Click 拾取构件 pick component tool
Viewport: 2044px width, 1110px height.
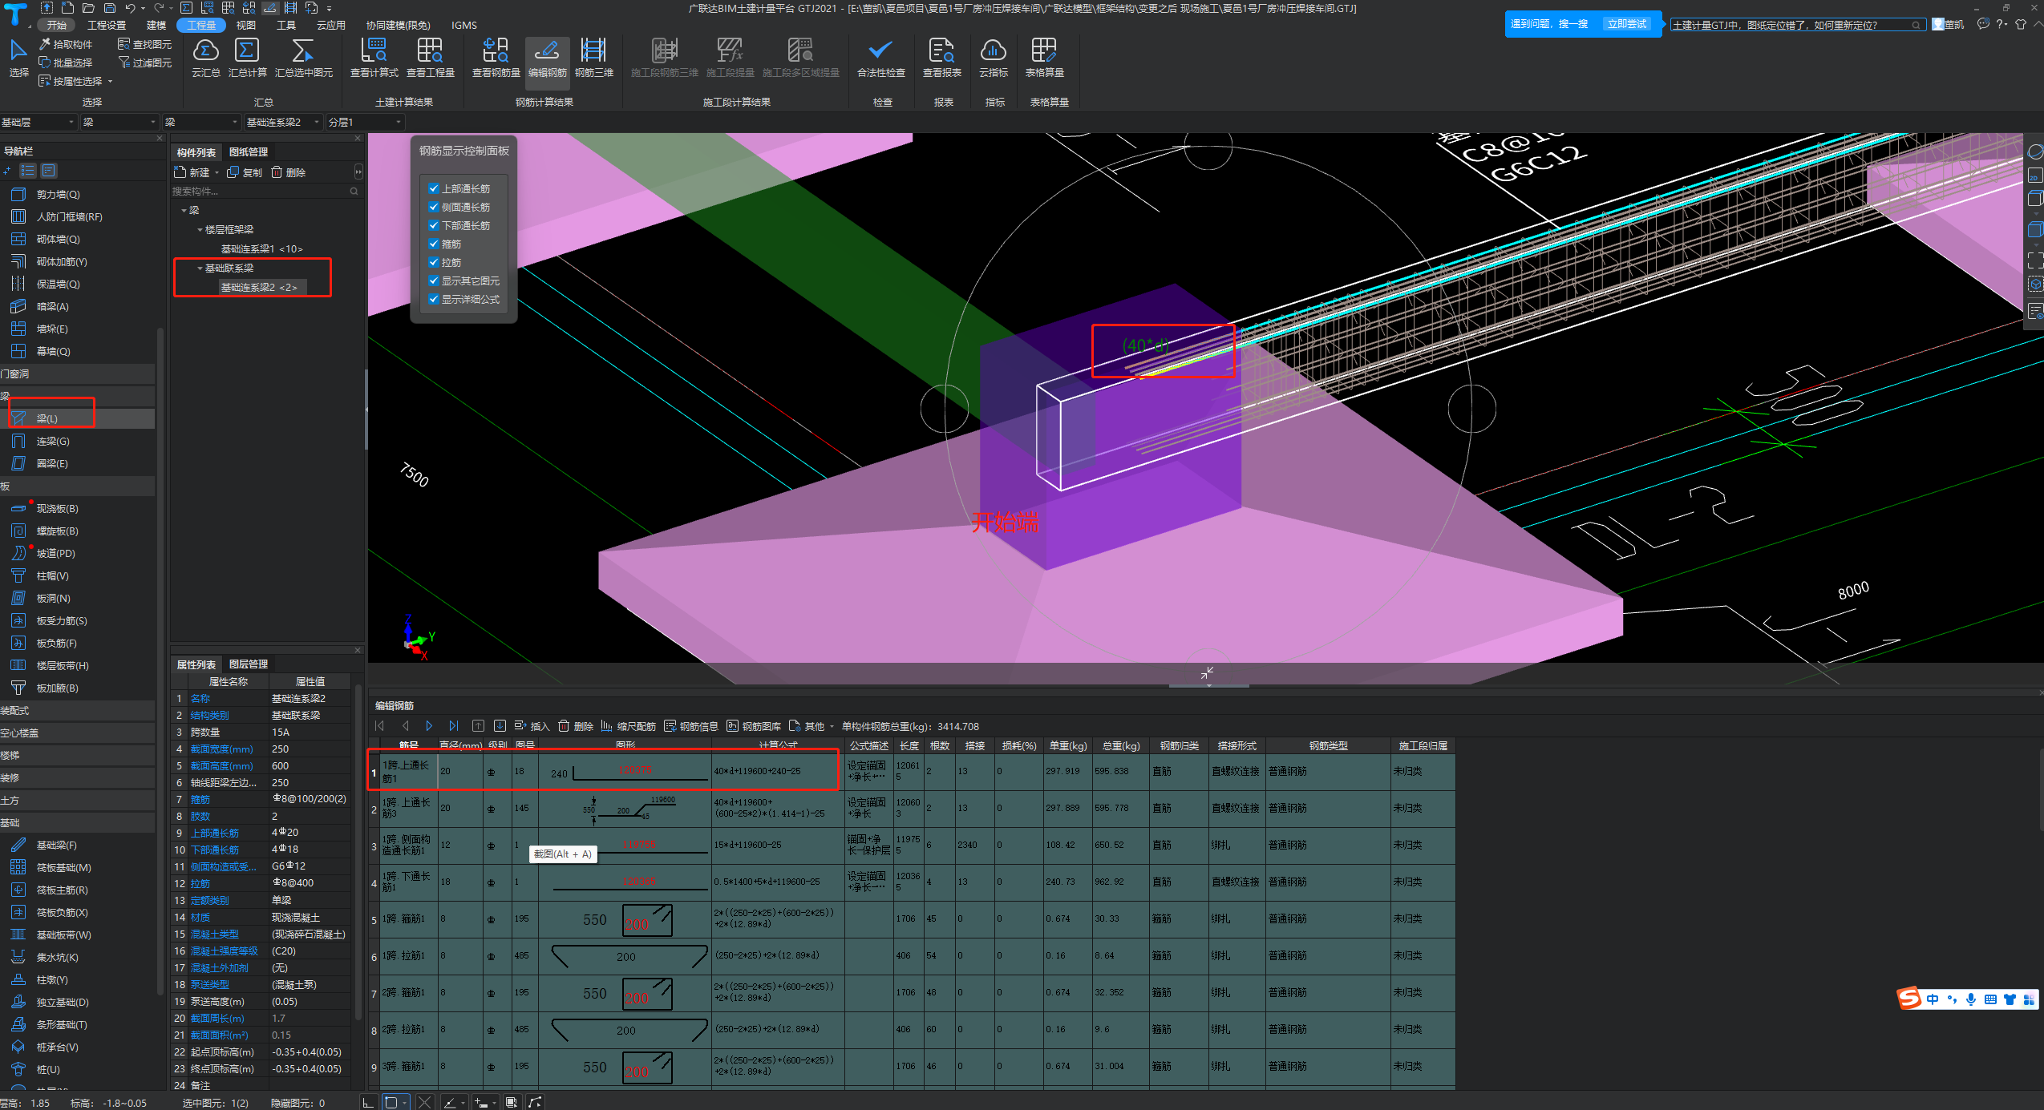click(65, 44)
